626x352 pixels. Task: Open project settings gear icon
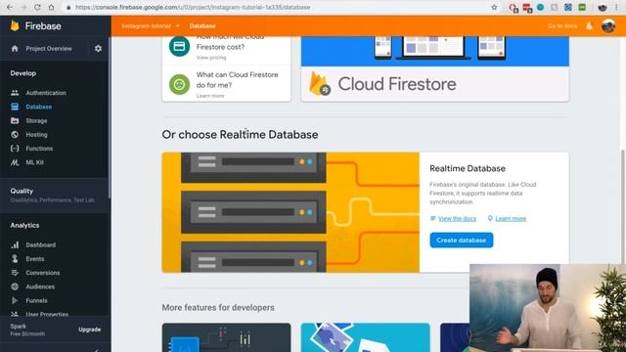point(98,49)
